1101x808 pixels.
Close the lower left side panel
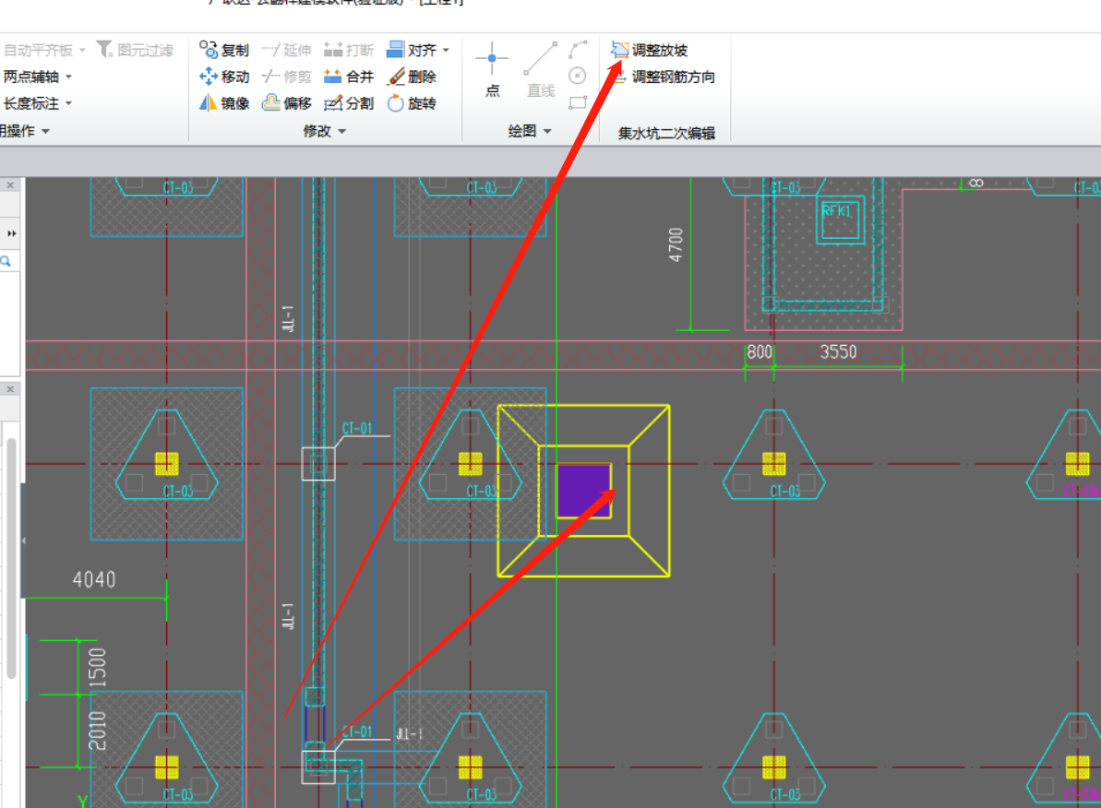pos(10,389)
